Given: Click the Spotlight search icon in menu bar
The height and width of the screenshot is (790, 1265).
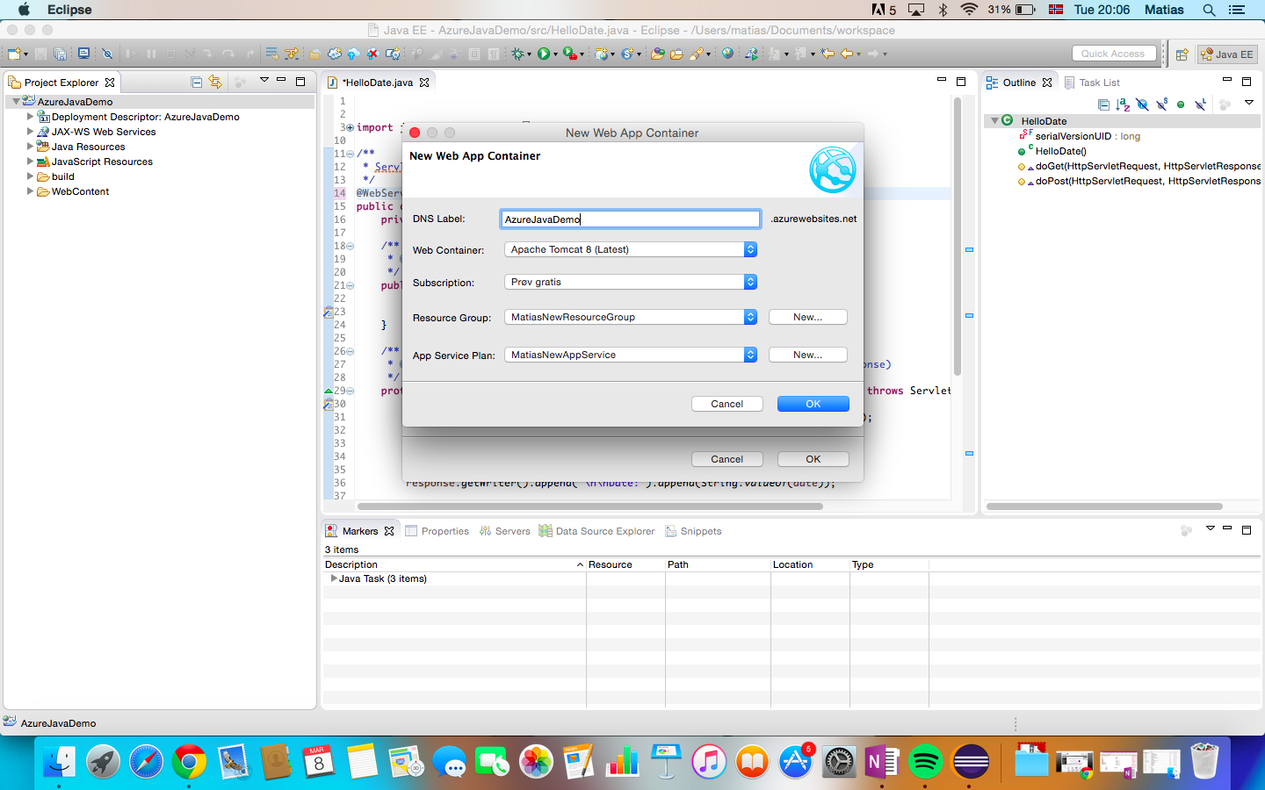Looking at the screenshot, I should point(1209,10).
